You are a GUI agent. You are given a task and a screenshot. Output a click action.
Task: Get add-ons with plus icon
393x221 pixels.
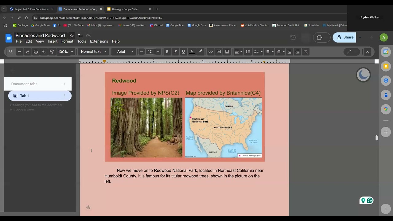pyautogui.click(x=386, y=132)
